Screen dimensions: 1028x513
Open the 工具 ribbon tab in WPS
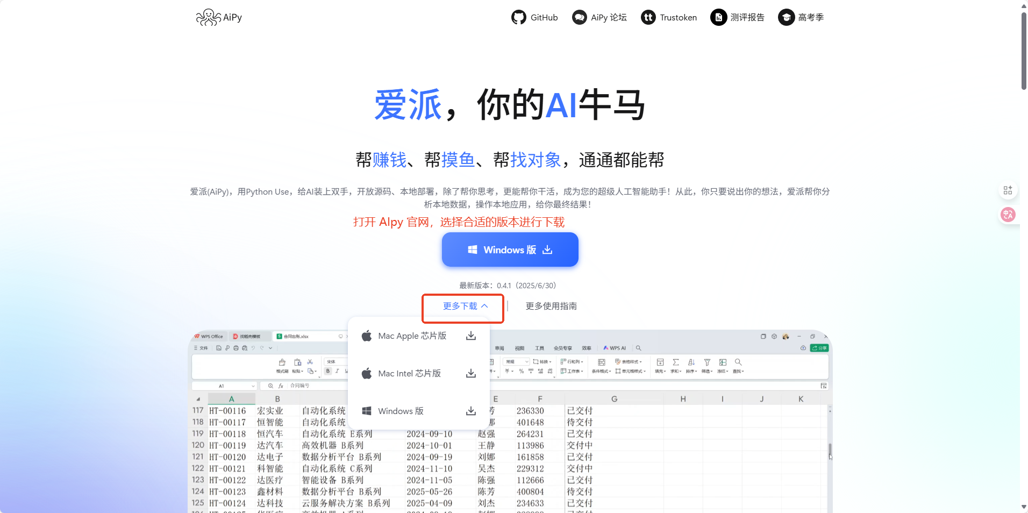point(539,348)
